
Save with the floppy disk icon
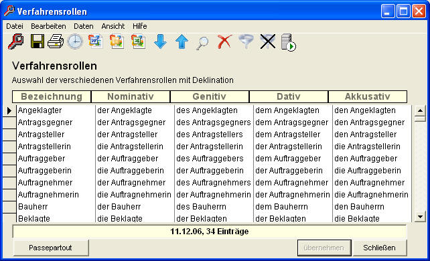(x=38, y=41)
